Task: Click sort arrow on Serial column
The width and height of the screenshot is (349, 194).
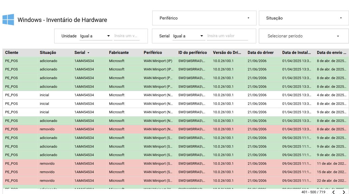Action: (88, 53)
